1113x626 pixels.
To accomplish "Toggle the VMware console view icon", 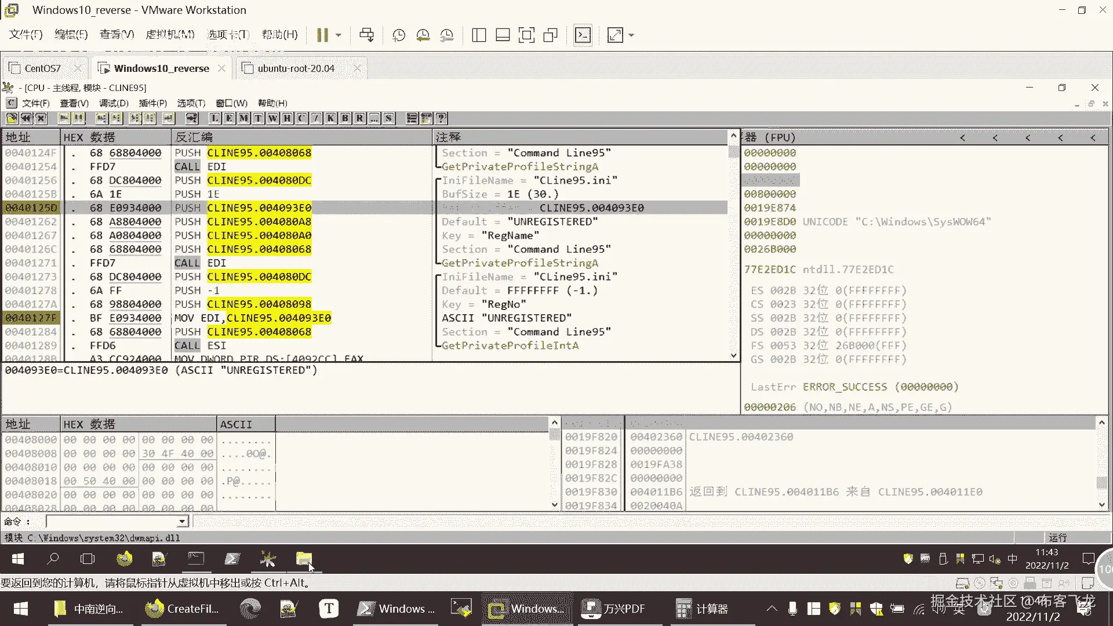I will [x=583, y=35].
